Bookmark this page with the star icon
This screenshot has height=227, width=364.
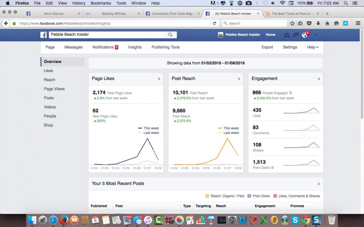coord(292,24)
